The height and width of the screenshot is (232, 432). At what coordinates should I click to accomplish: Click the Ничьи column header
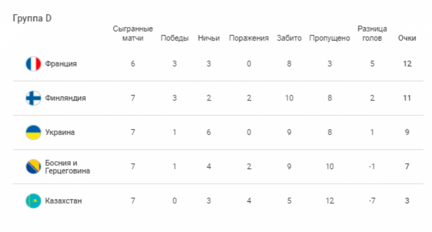click(208, 38)
